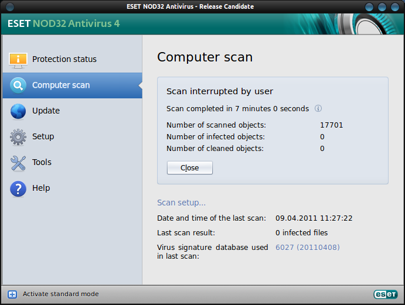Click the 'Computer scan' page title

205,57
